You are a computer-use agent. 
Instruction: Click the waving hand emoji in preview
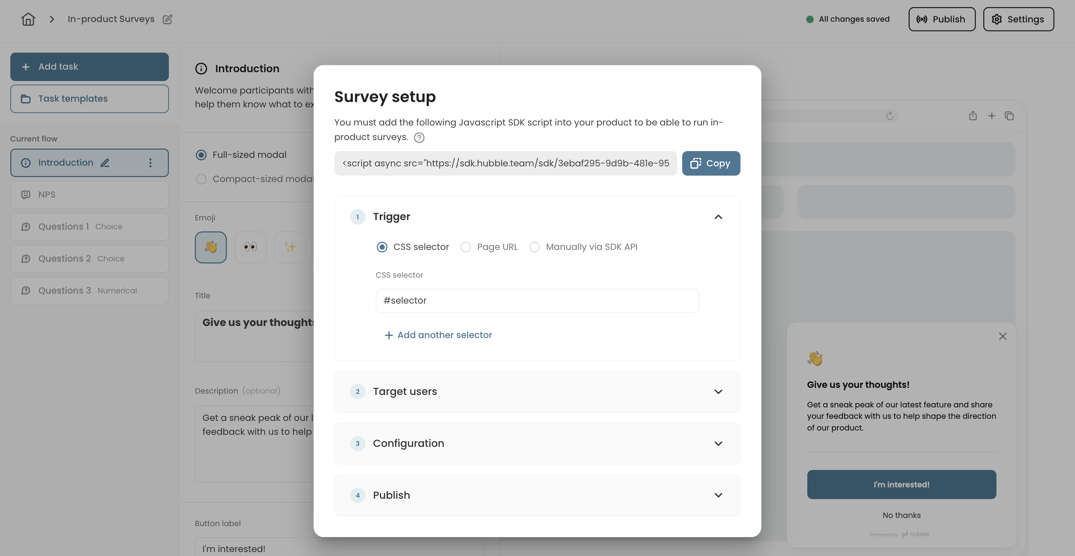tap(814, 359)
